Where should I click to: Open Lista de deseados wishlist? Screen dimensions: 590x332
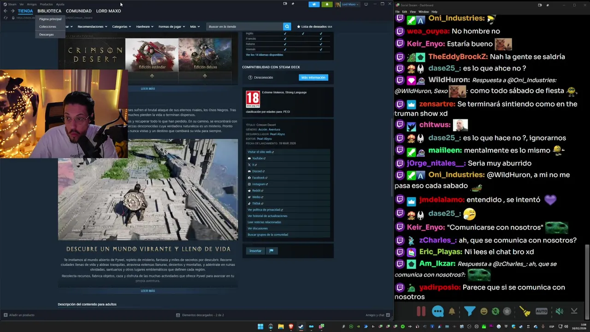coord(315,27)
